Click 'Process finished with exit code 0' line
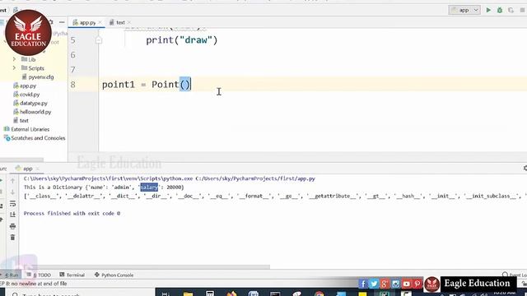527x296 pixels. 72,214
